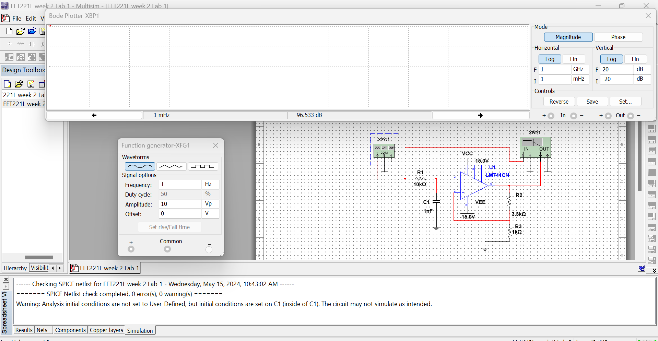This screenshot has width=658, height=341.
Task: Select the Place Diode component icon
Action: coord(32,44)
